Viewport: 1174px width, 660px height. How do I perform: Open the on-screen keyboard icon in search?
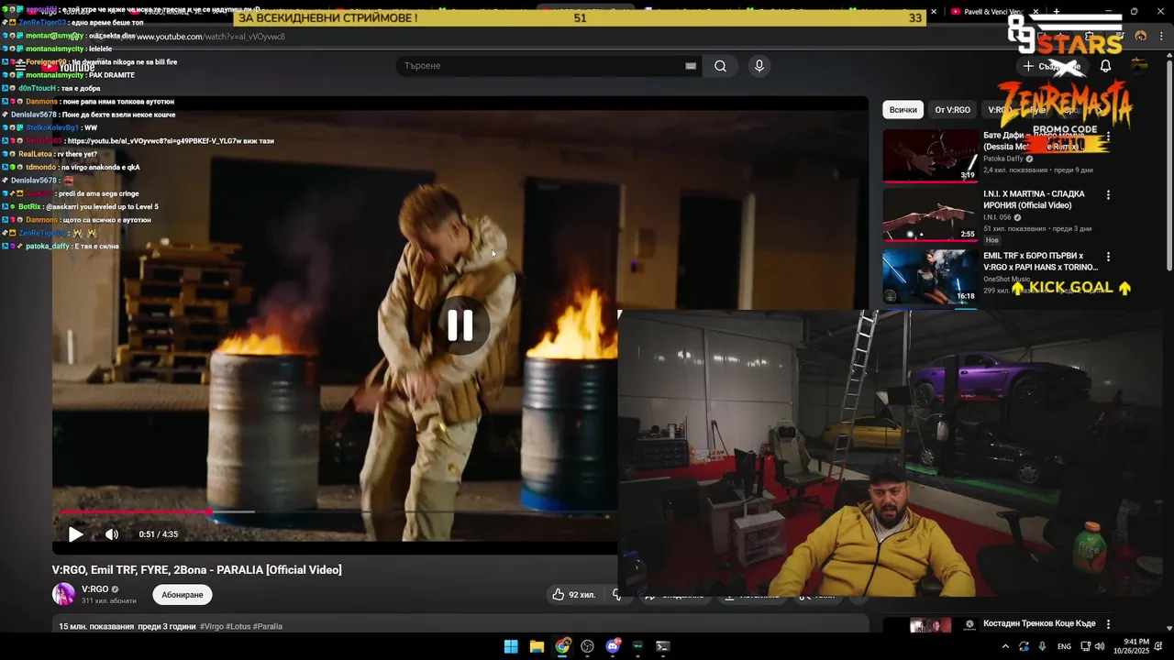click(x=691, y=66)
